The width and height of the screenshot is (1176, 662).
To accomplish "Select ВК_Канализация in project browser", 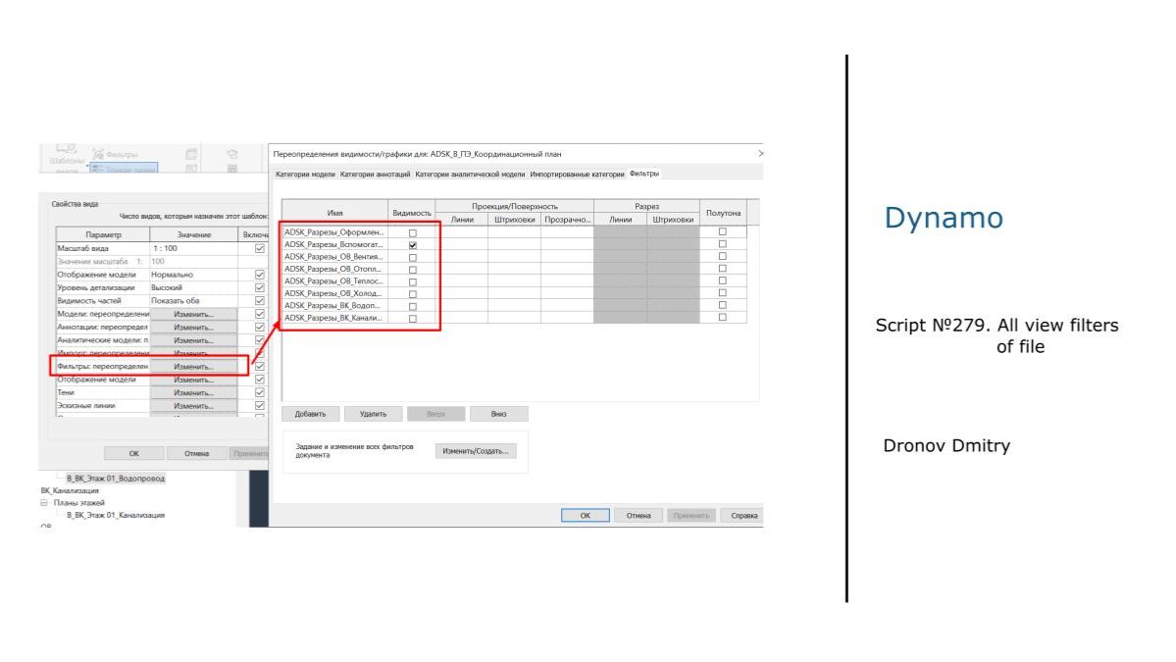I will 70,490.
